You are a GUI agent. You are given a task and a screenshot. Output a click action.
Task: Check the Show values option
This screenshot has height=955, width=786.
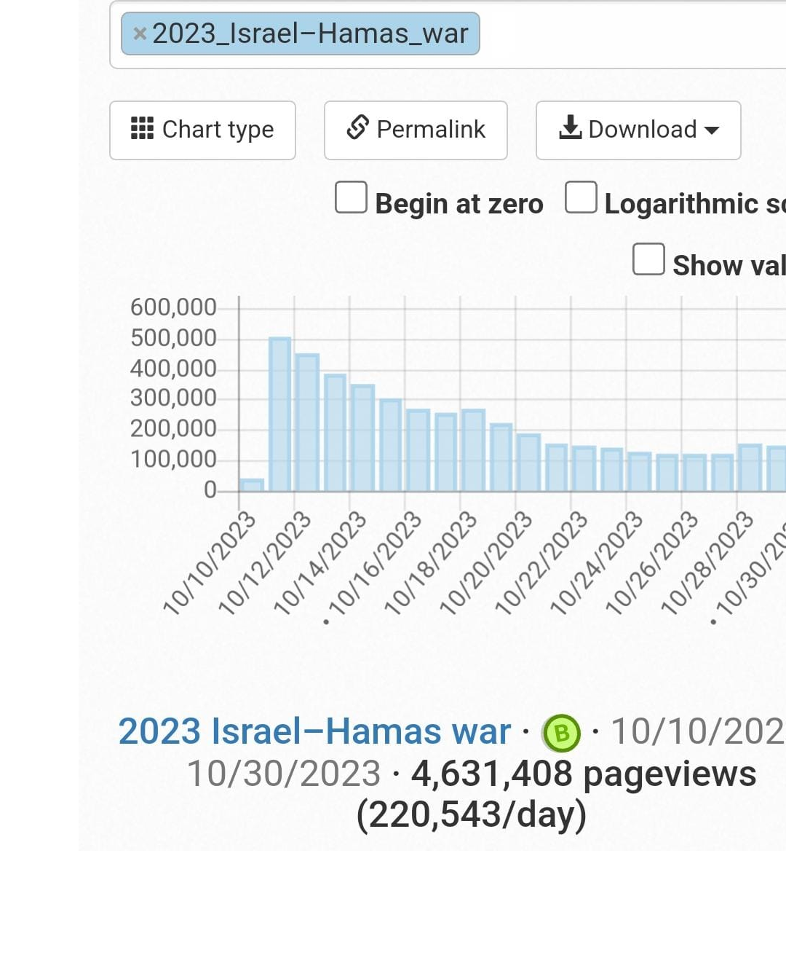pyautogui.click(x=648, y=259)
